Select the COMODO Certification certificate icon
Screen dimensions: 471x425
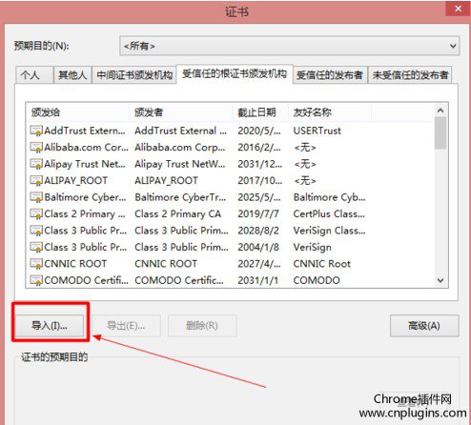(x=36, y=280)
